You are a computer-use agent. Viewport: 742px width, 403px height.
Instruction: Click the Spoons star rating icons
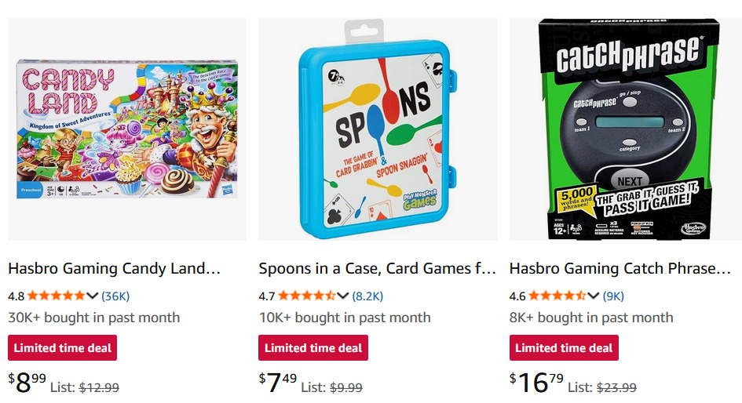307,296
